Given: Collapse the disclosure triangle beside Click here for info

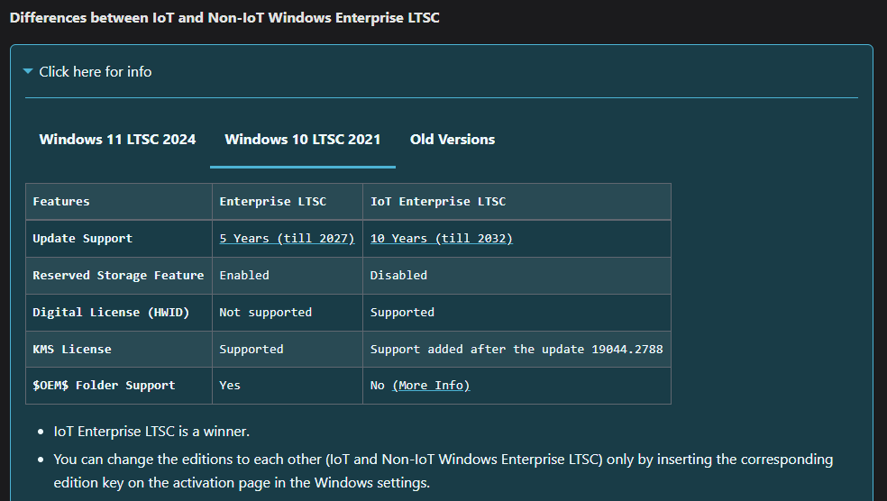Looking at the screenshot, I should (x=28, y=71).
